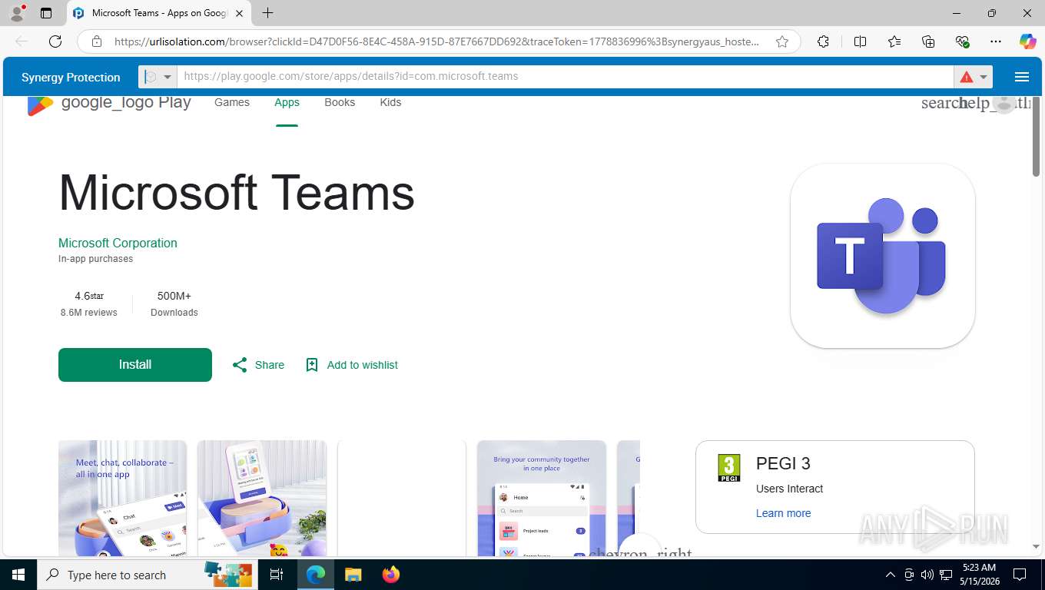Image resolution: width=1045 pixels, height=590 pixels.
Task: Open the Synergy Protection hamburger menu
Action: click(x=1021, y=77)
